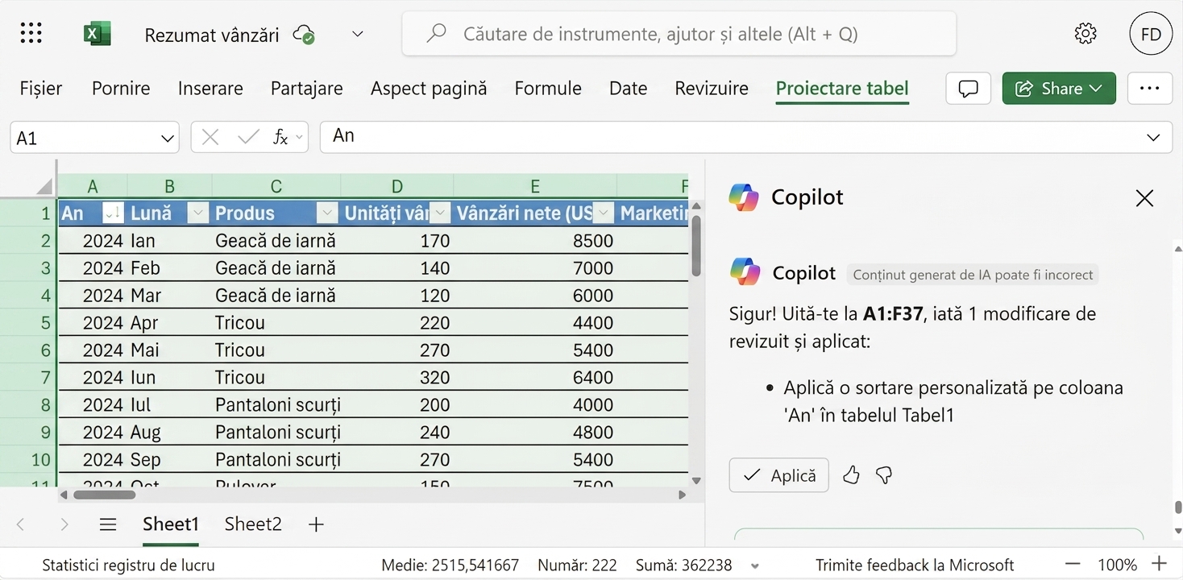Open Statistici registru de lucru
Viewport: 1183px width, 580px height.
128,565
